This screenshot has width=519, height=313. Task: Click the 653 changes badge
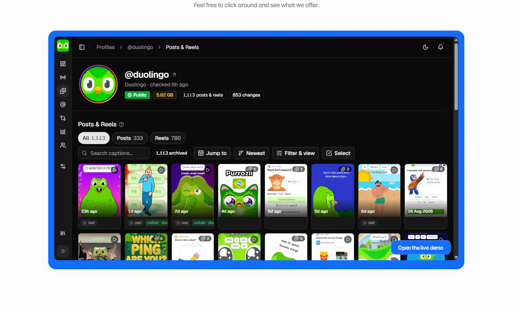pyautogui.click(x=246, y=95)
